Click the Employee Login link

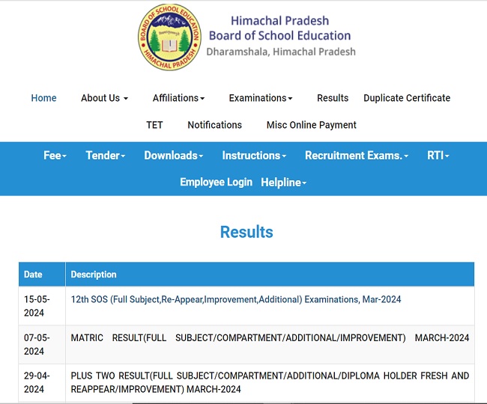[x=216, y=183]
